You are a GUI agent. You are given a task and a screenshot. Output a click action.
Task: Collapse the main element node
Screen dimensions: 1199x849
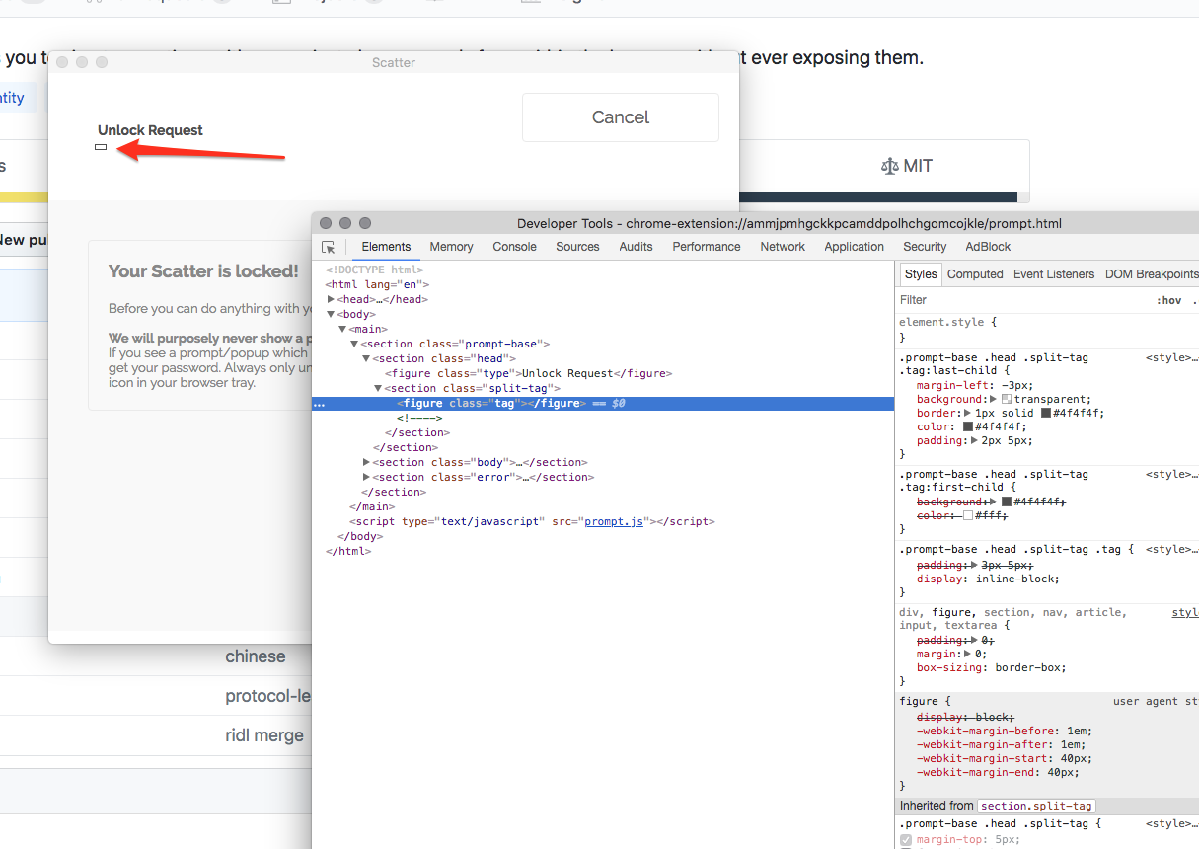pyautogui.click(x=343, y=329)
